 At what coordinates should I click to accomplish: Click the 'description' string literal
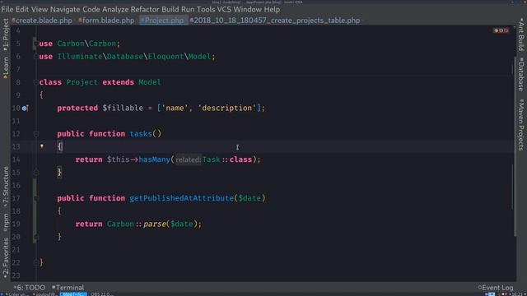227,108
